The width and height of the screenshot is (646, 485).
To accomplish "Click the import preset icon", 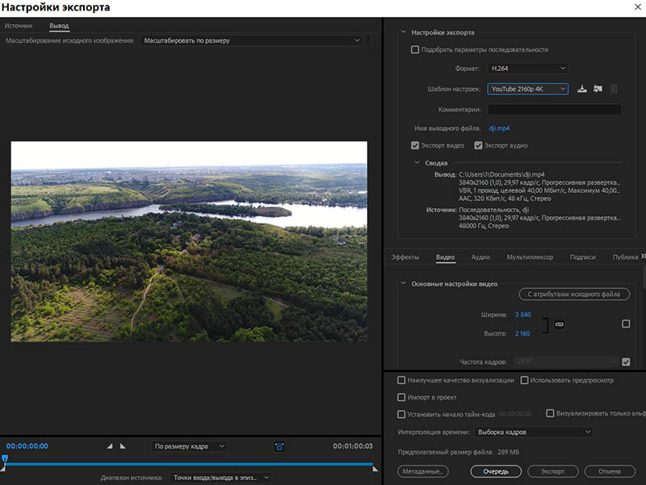I will point(598,89).
